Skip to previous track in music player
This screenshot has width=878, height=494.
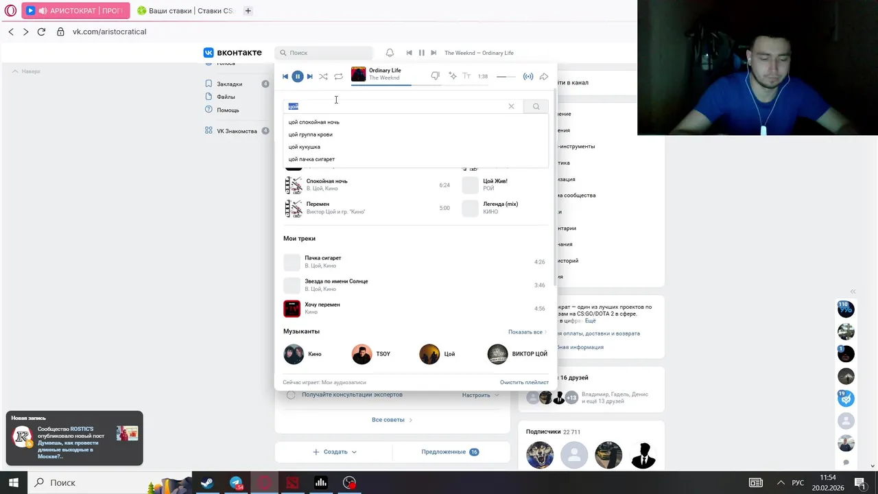click(285, 76)
